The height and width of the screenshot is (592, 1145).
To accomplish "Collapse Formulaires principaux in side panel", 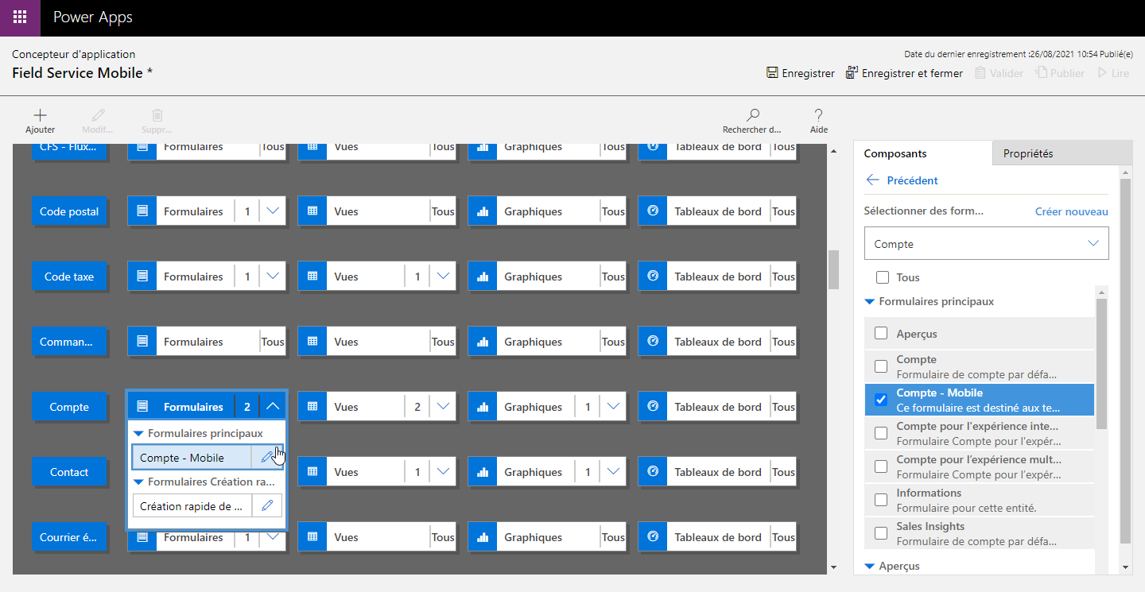I will point(870,302).
